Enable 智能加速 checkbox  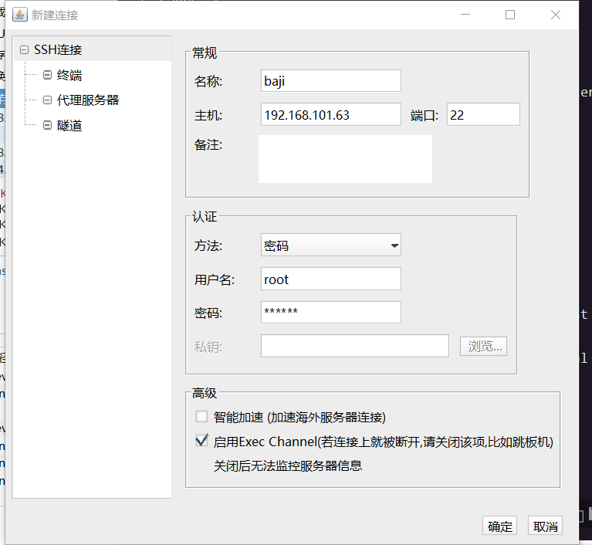tap(201, 417)
